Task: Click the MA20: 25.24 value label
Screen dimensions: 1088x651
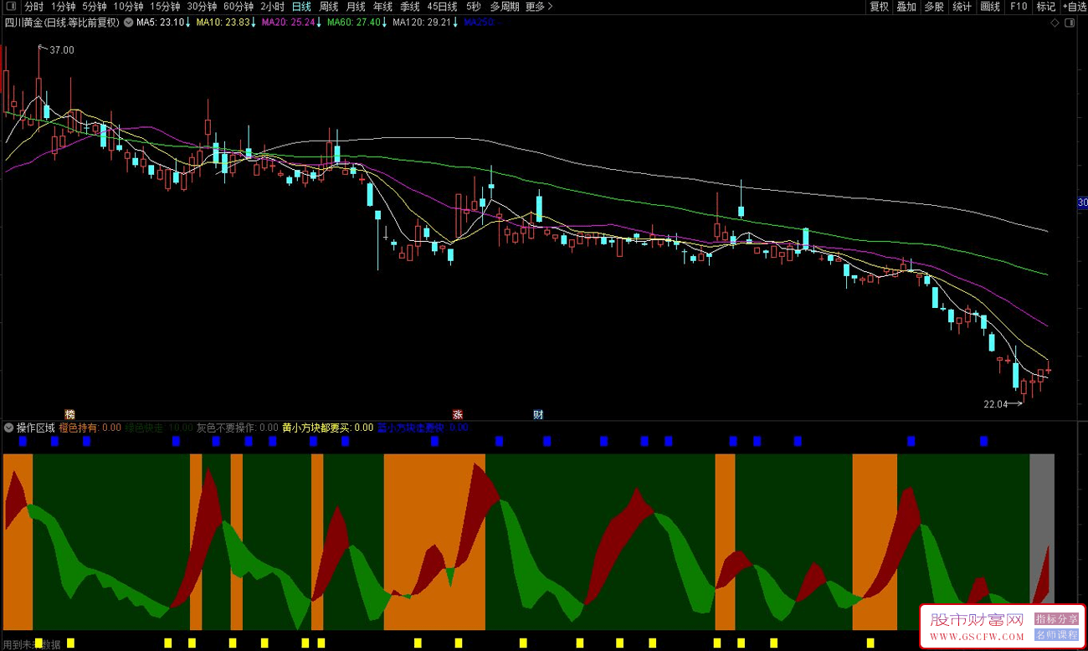Action: 289,23
